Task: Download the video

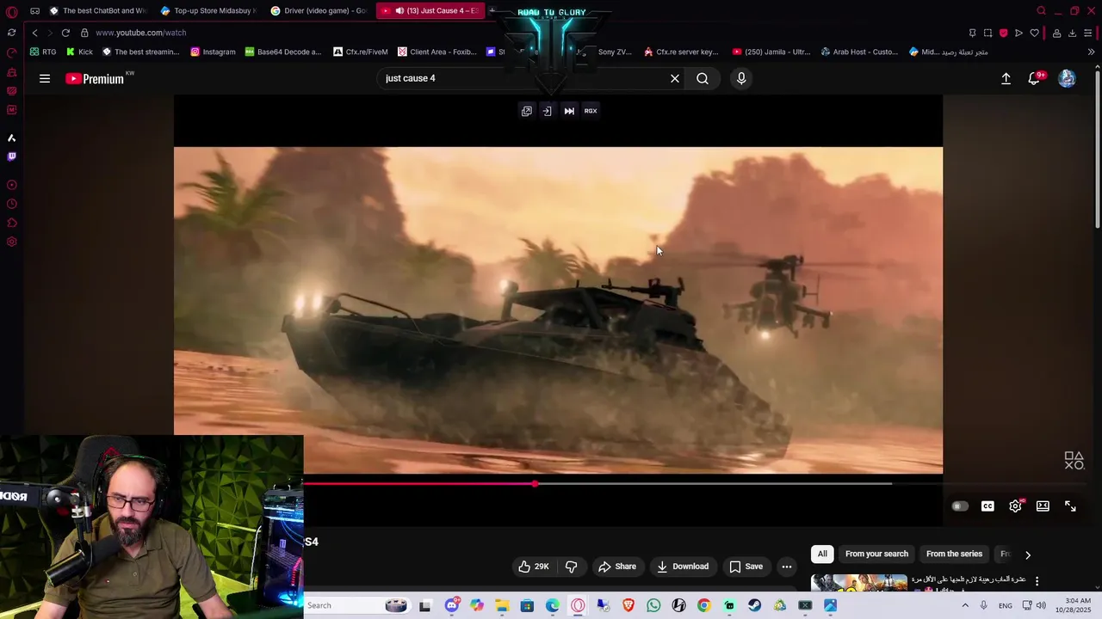Action: pos(683,567)
